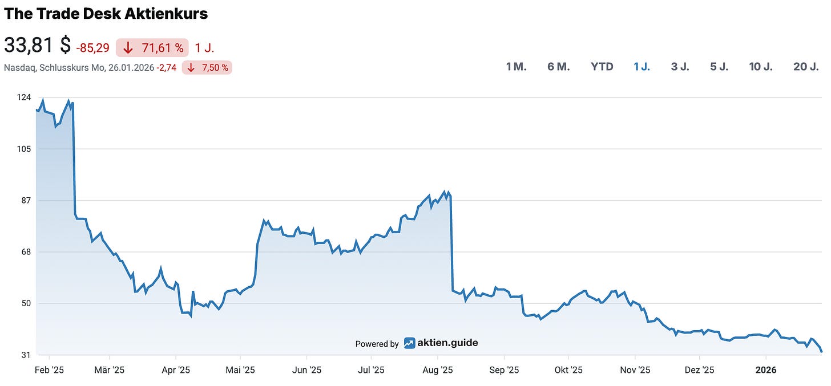Click the Jul '25 axis label
The width and height of the screenshot is (831, 386).
pos(371,370)
